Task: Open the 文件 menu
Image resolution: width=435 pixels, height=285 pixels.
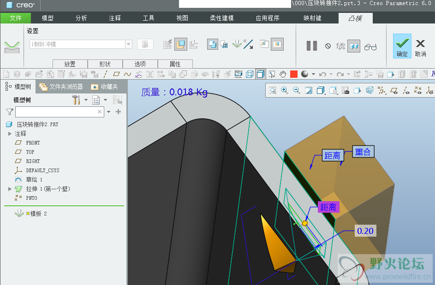Action: tap(16, 18)
